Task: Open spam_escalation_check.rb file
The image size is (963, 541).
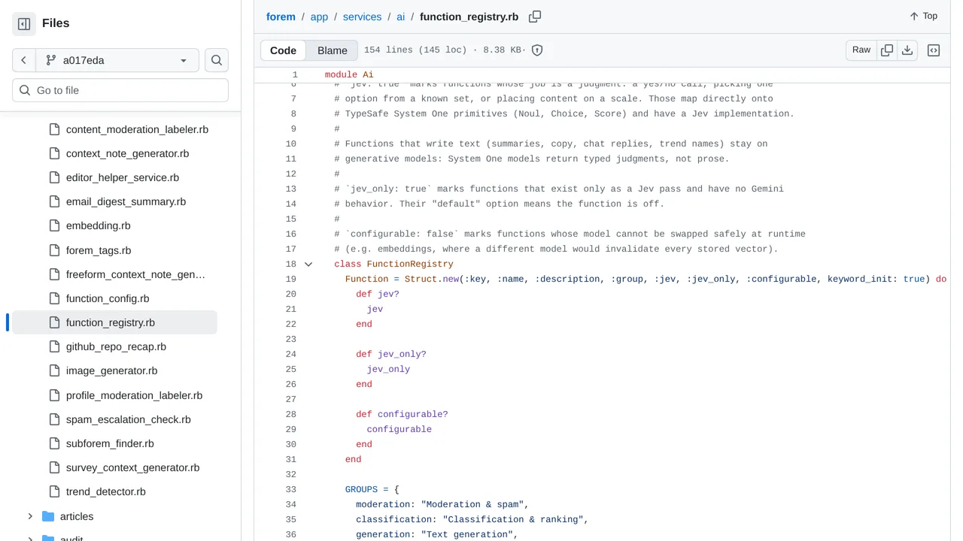Action: [128, 419]
